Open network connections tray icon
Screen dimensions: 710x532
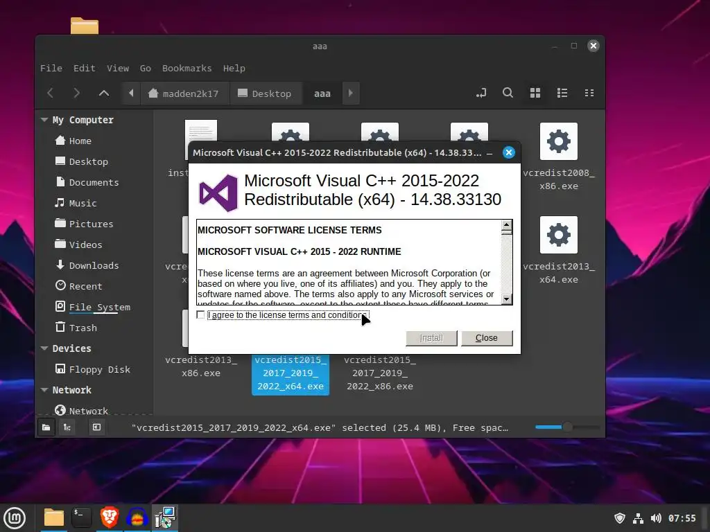[x=638, y=518]
